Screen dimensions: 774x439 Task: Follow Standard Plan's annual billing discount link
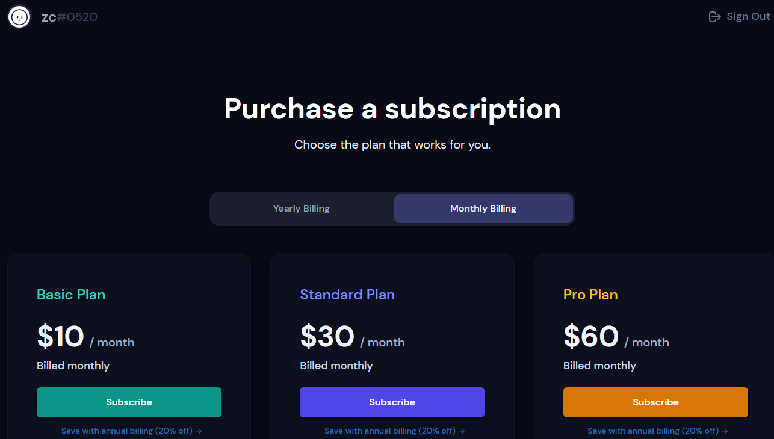click(x=390, y=431)
